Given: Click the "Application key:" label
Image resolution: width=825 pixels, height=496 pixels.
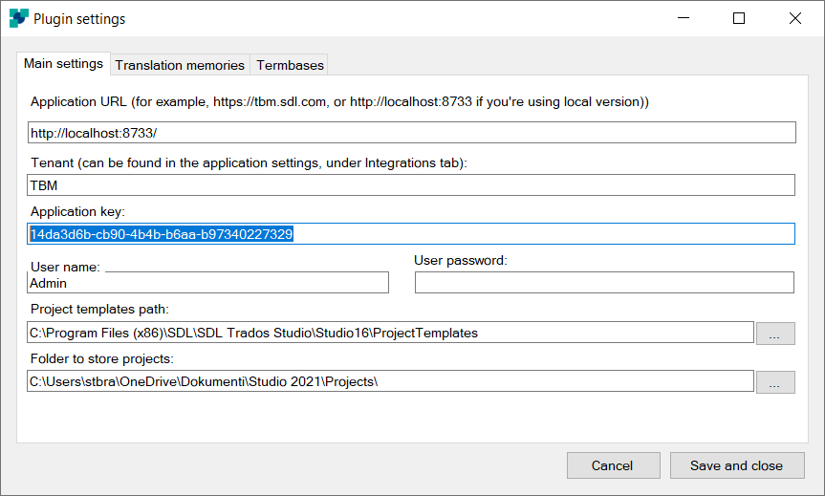Looking at the screenshot, I should (77, 211).
